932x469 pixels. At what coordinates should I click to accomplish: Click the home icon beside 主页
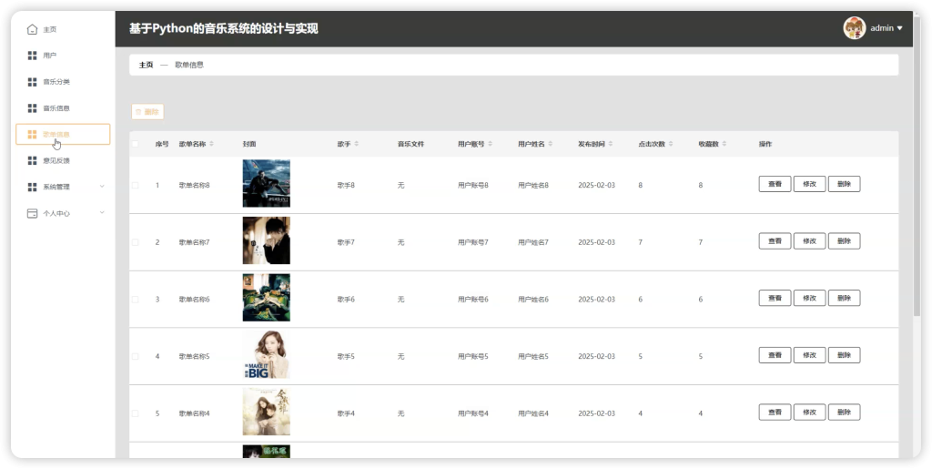point(32,30)
